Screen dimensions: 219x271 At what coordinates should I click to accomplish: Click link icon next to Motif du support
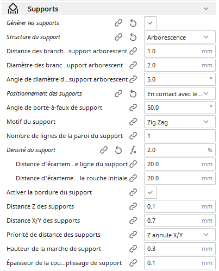[133, 122]
